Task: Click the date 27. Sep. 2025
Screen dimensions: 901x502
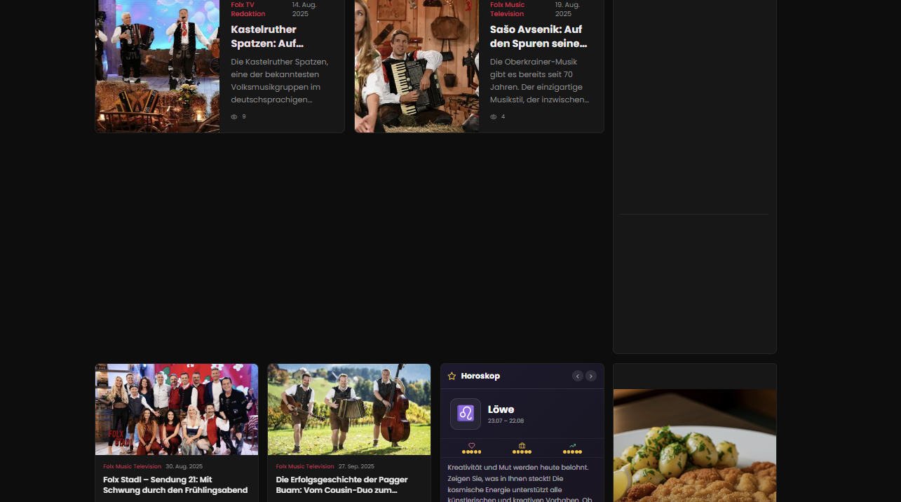Action: 356,466
